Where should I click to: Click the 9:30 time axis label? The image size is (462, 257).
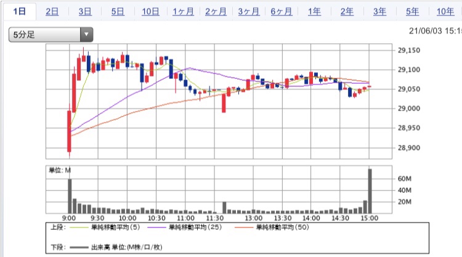(x=97, y=218)
